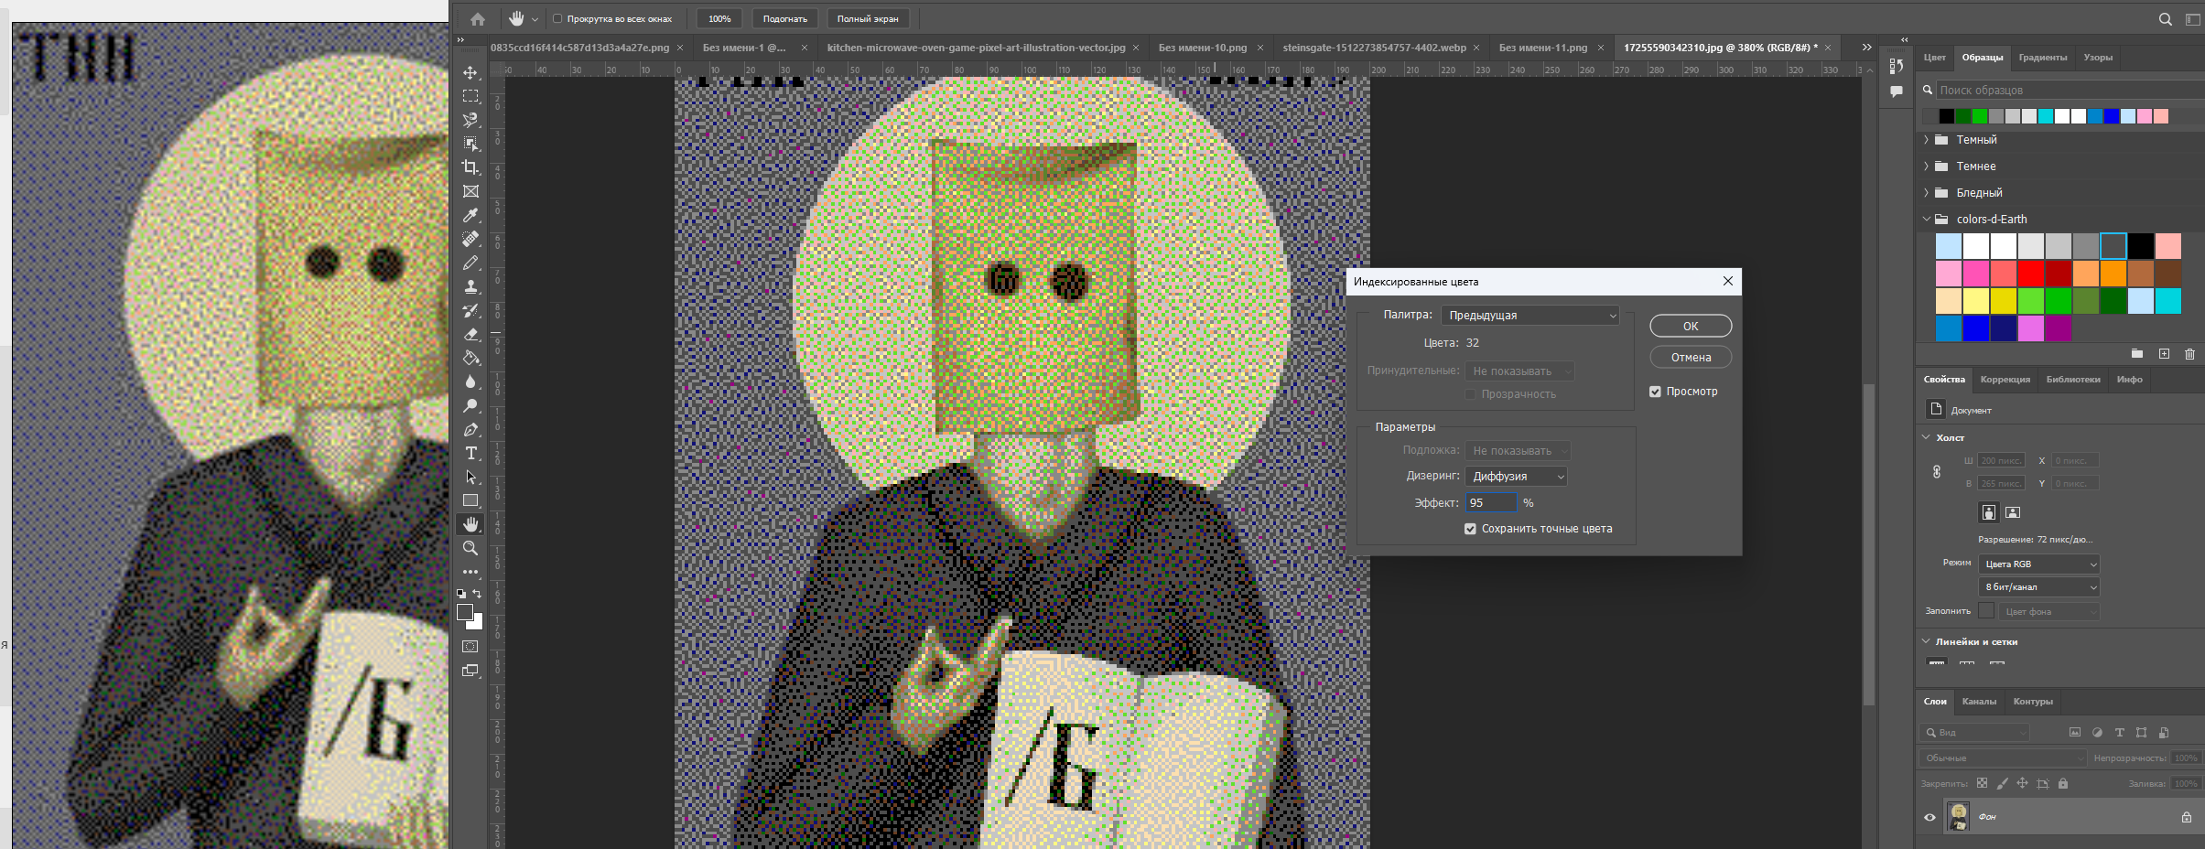Select the Object Selection tool
Viewport: 2205px width, 849px height.
[x=470, y=144]
